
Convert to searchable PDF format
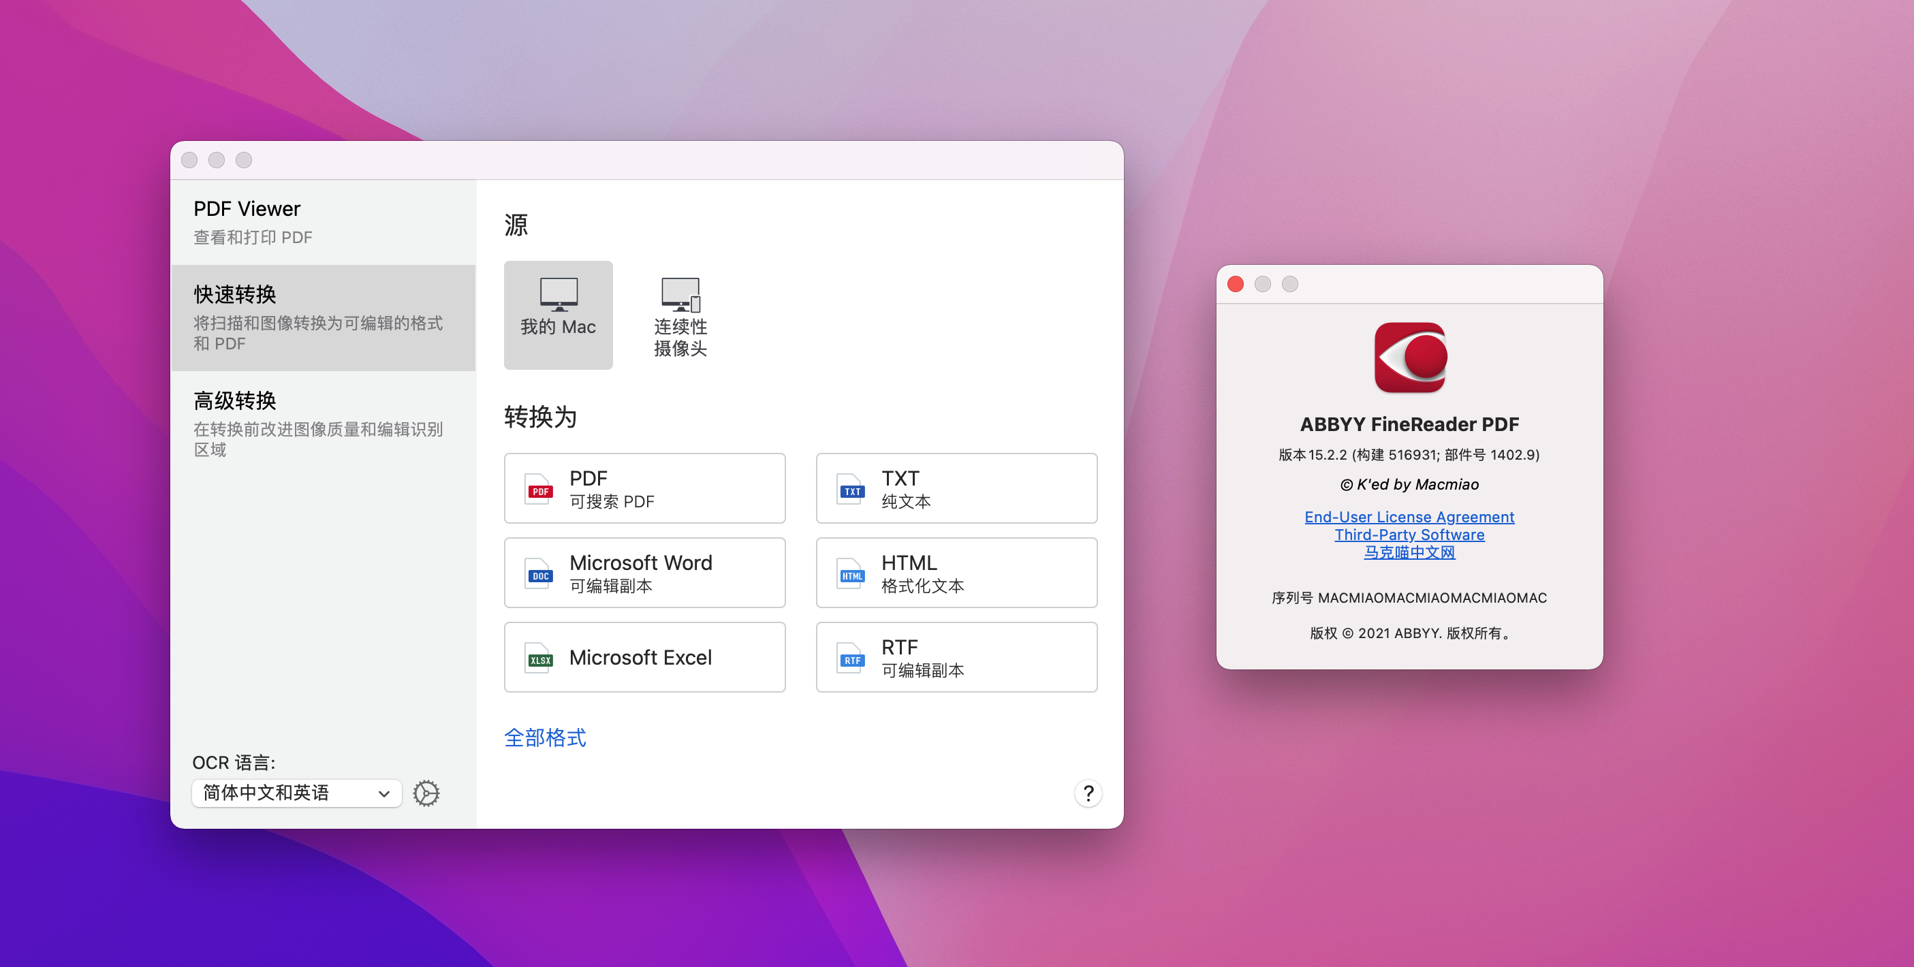(644, 488)
